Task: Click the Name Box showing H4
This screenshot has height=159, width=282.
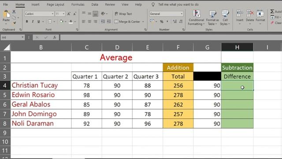Action: [12, 38]
